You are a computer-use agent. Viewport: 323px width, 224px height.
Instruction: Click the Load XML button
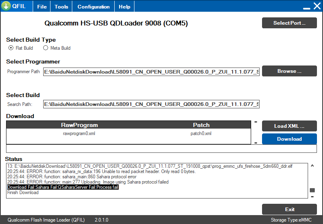click(x=289, y=126)
